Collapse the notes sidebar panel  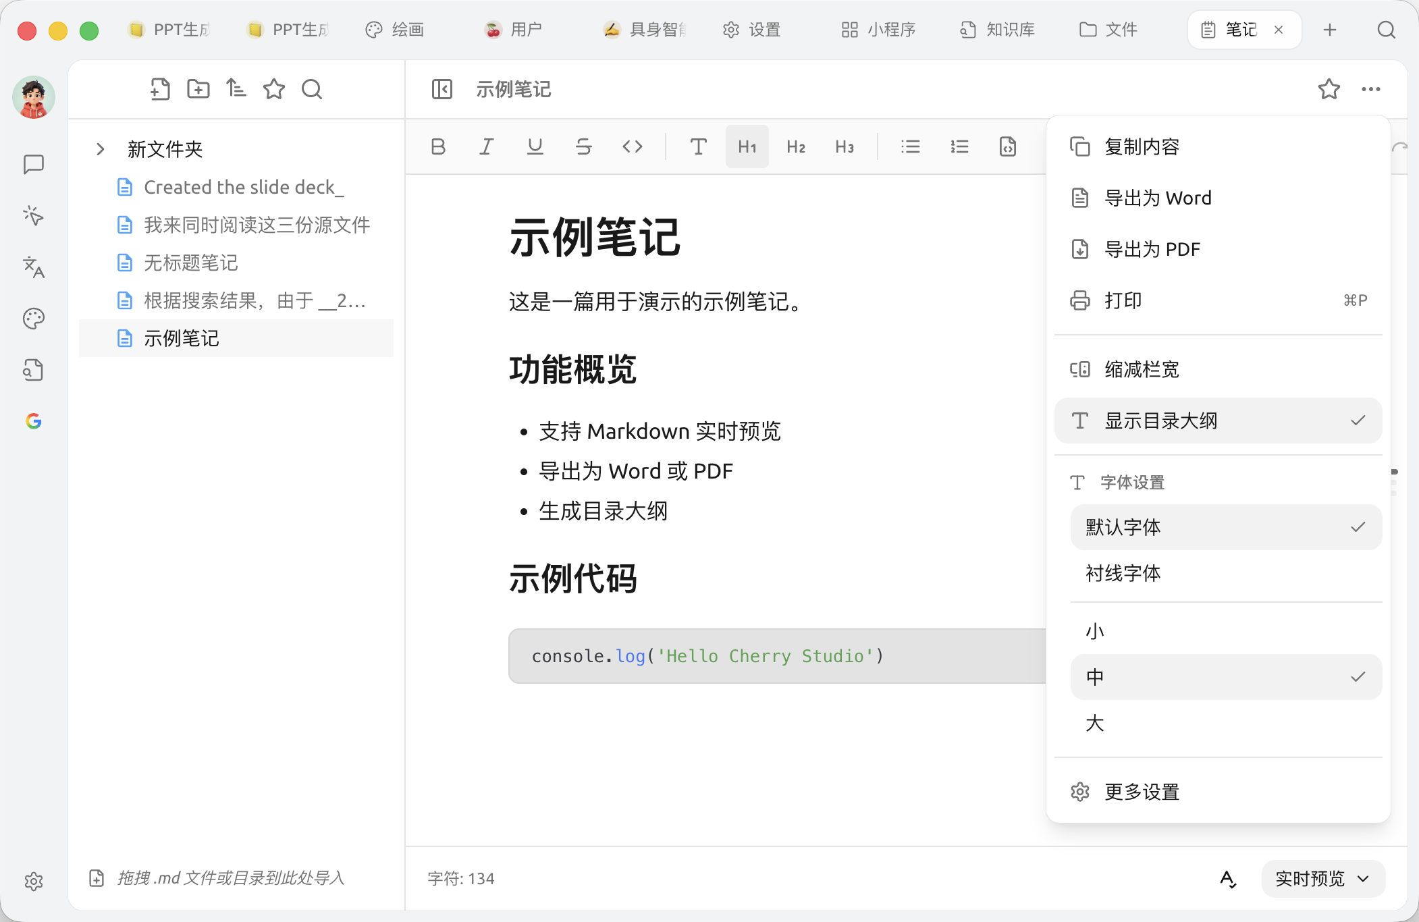coord(442,89)
